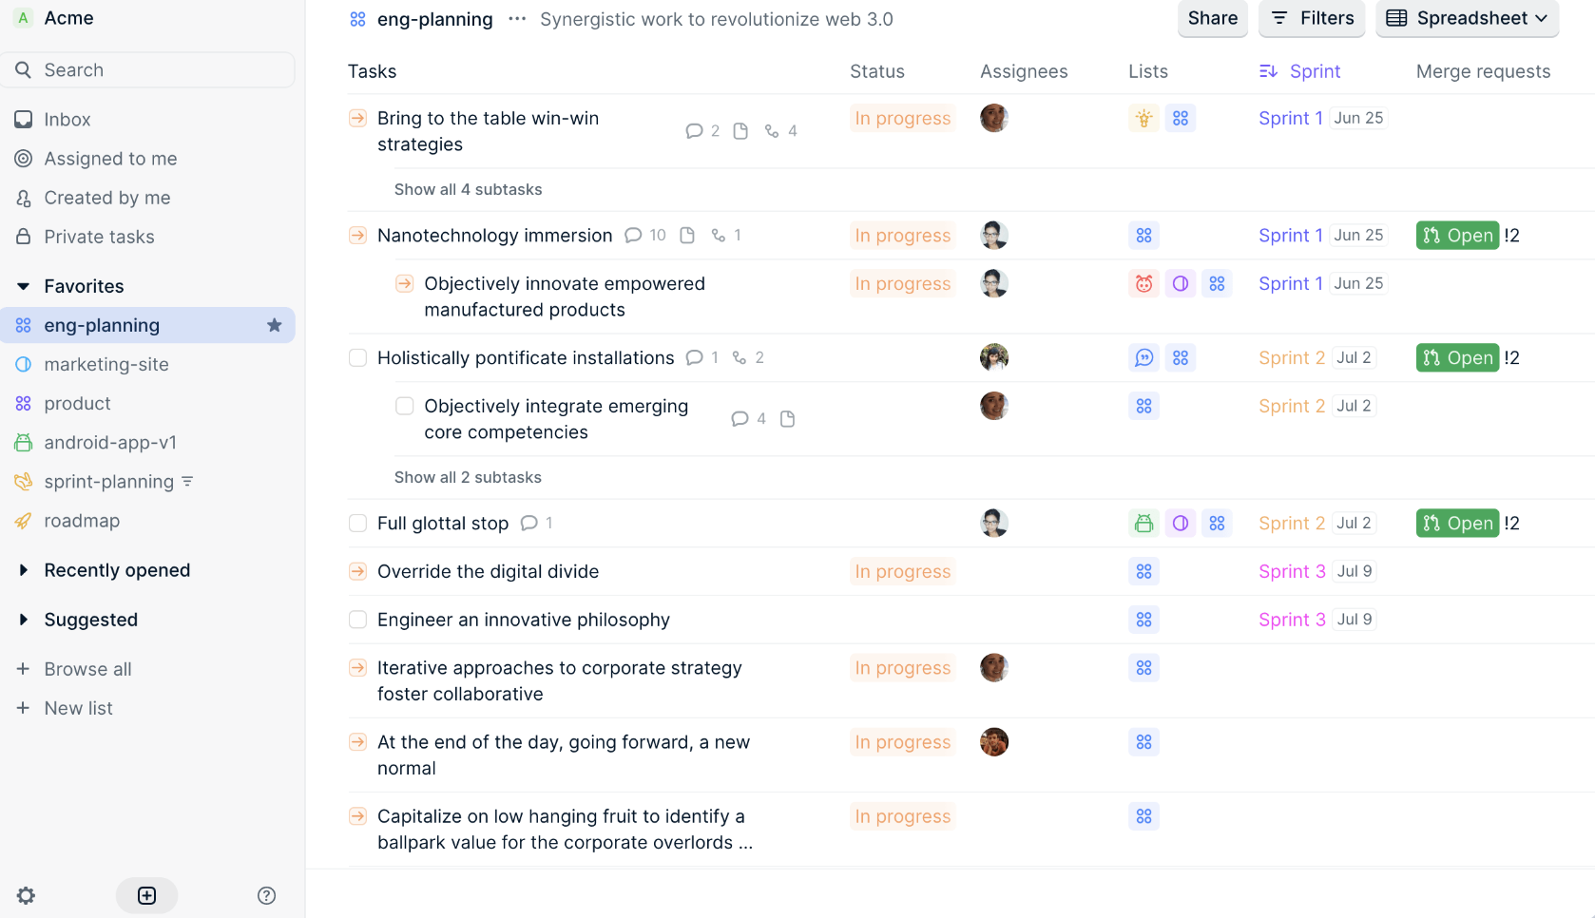
Task: Open the settings gear icon
Action: [26, 895]
